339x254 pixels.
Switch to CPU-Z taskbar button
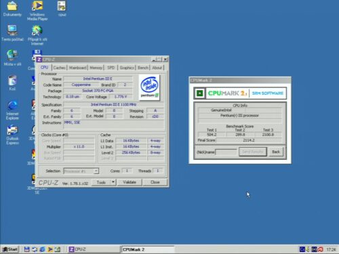(93, 249)
